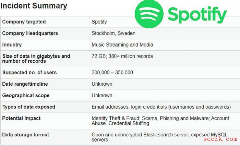The height and width of the screenshot is (146, 240).
Task: Click the red seczk.com watermark link
Action: tap(220, 139)
